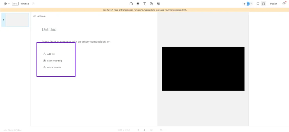The height and width of the screenshot is (132, 289).
Task: Click the Publish button
Action: point(274,4)
